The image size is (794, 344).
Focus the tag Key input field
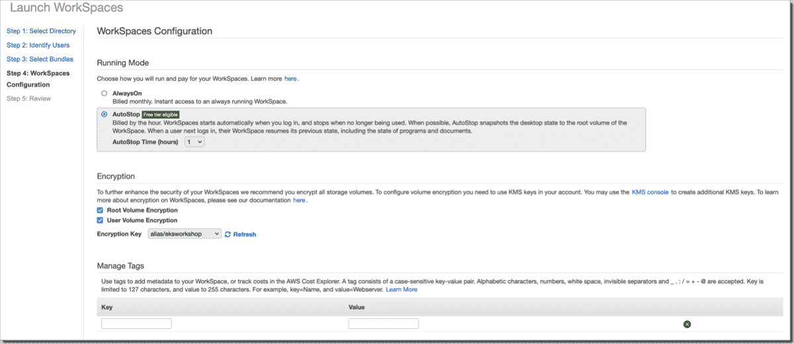136,323
